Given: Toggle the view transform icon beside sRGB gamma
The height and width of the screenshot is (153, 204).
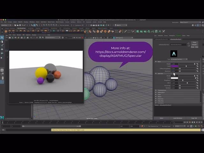Looking at the screenshot, I should pos(114,38).
